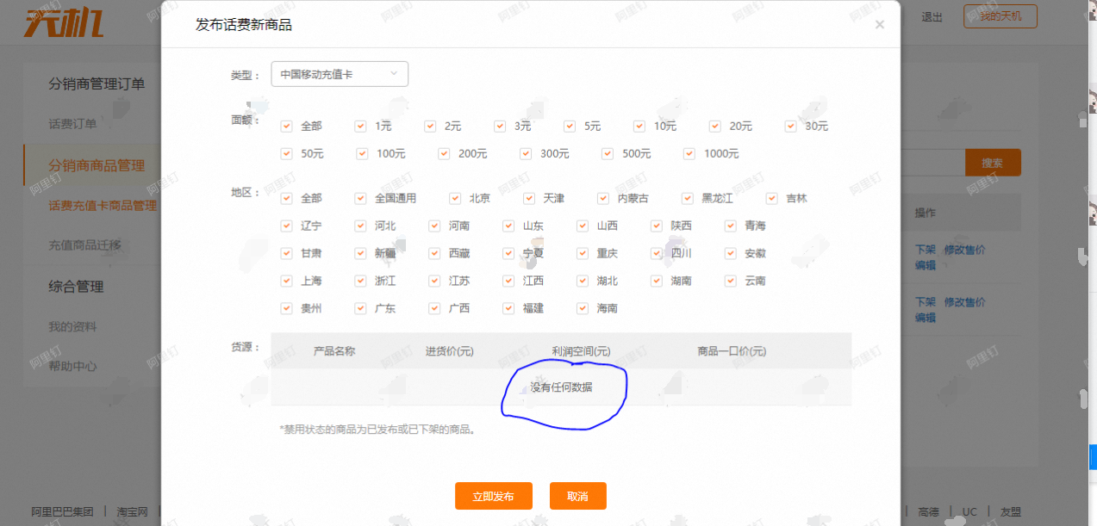This screenshot has height=526, width=1097.
Task: Toggle the 浙江 region checkbox
Action: point(360,281)
